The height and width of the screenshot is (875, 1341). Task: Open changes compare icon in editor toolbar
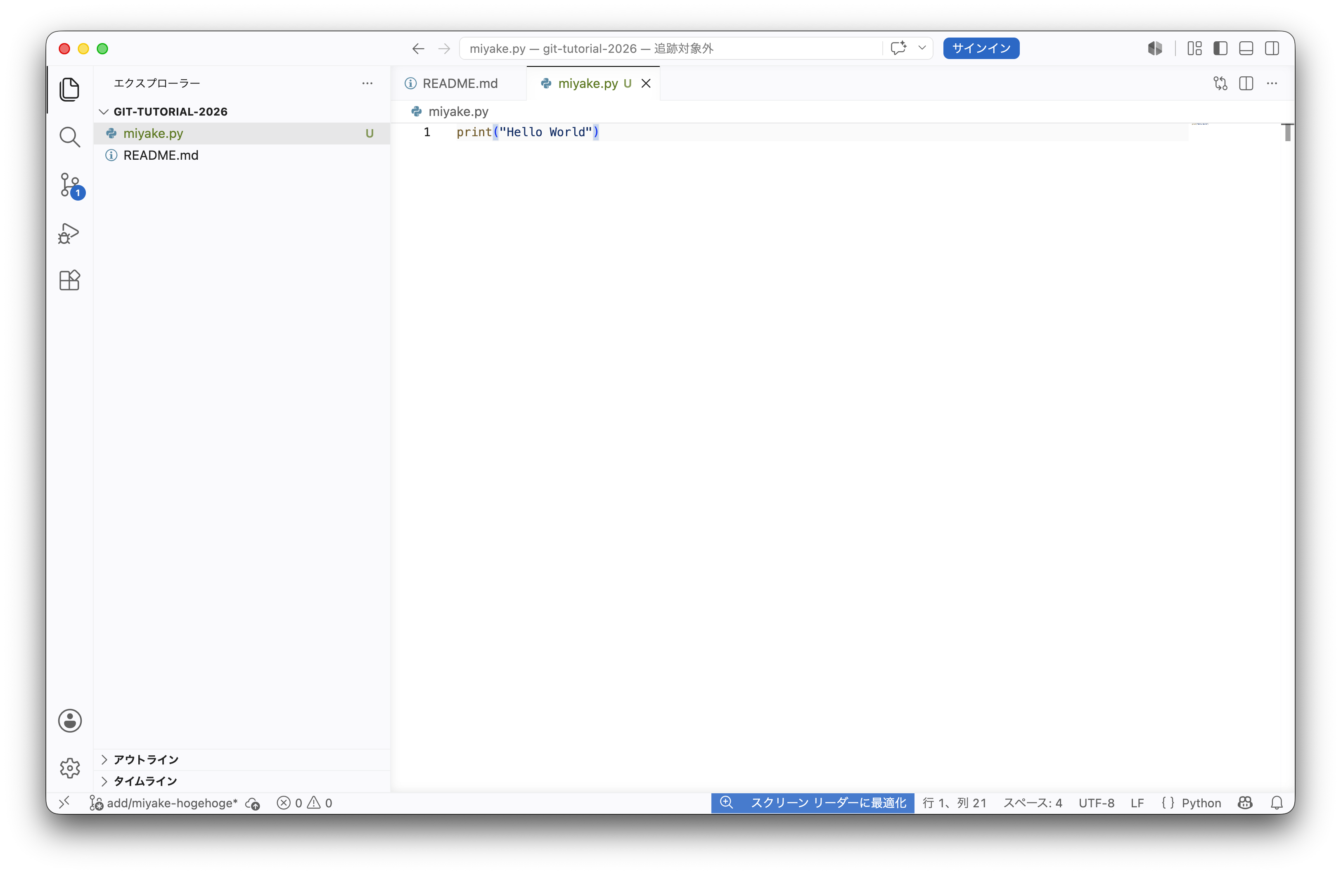1220,83
